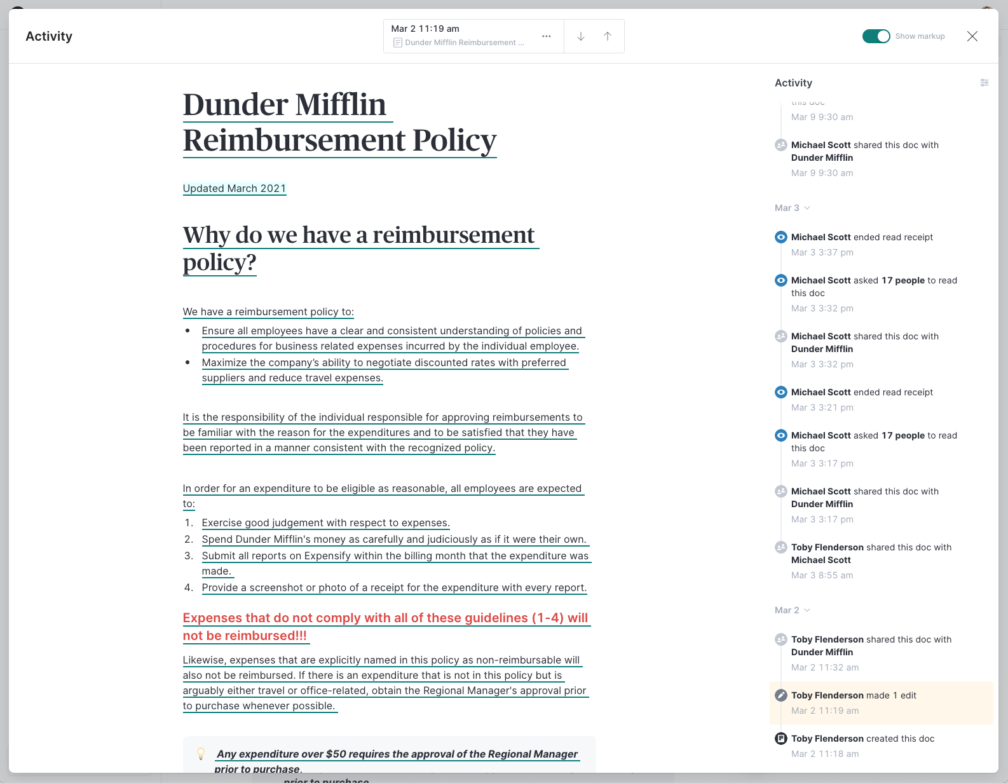Click eye icon for 17 people asked 3:17 pm
The height and width of the screenshot is (783, 1008).
click(781, 435)
